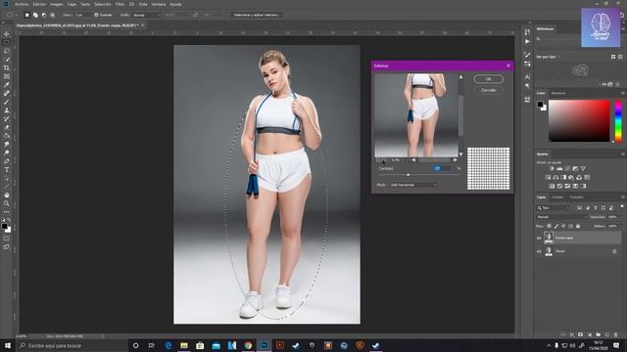Open the Filtro menu
627x352 pixels.
click(x=120, y=4)
